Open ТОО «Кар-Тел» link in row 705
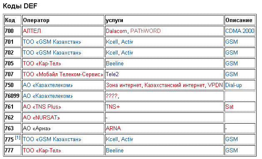Viewport: 262px width, 159px height. click(x=42, y=63)
